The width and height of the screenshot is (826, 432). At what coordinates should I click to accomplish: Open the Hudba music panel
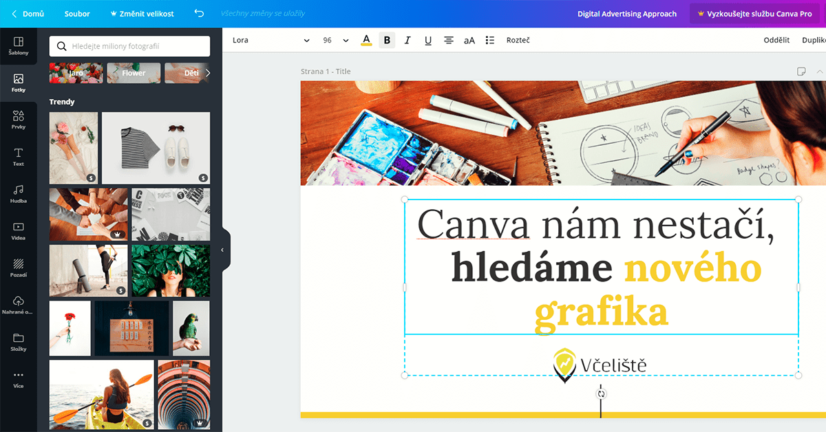[x=19, y=193]
